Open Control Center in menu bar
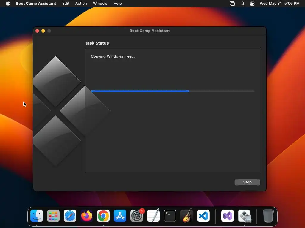The width and height of the screenshot is (305, 228). 252,3
